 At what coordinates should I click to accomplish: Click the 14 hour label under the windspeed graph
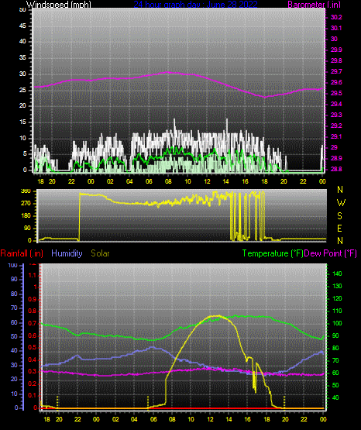tap(225, 181)
